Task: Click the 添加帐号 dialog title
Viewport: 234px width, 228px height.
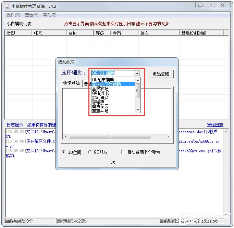Action: pyautogui.click(x=66, y=62)
